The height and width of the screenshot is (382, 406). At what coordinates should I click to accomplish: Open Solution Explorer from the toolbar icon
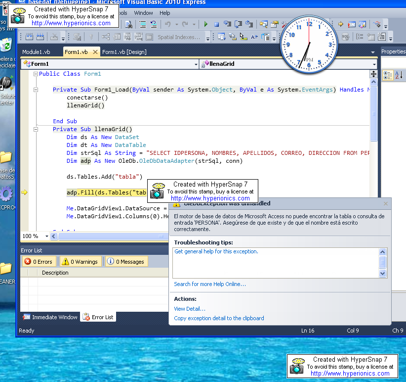tap(264, 24)
